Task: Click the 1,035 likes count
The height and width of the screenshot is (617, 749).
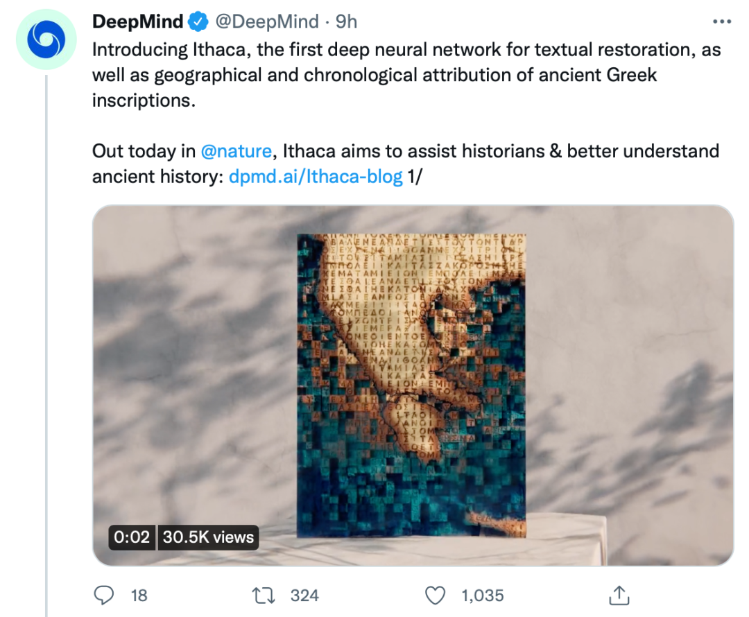Action: tap(482, 595)
